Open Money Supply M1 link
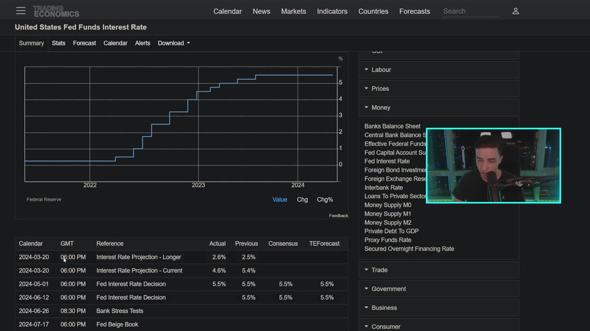Image resolution: width=590 pixels, height=331 pixels. 388,214
